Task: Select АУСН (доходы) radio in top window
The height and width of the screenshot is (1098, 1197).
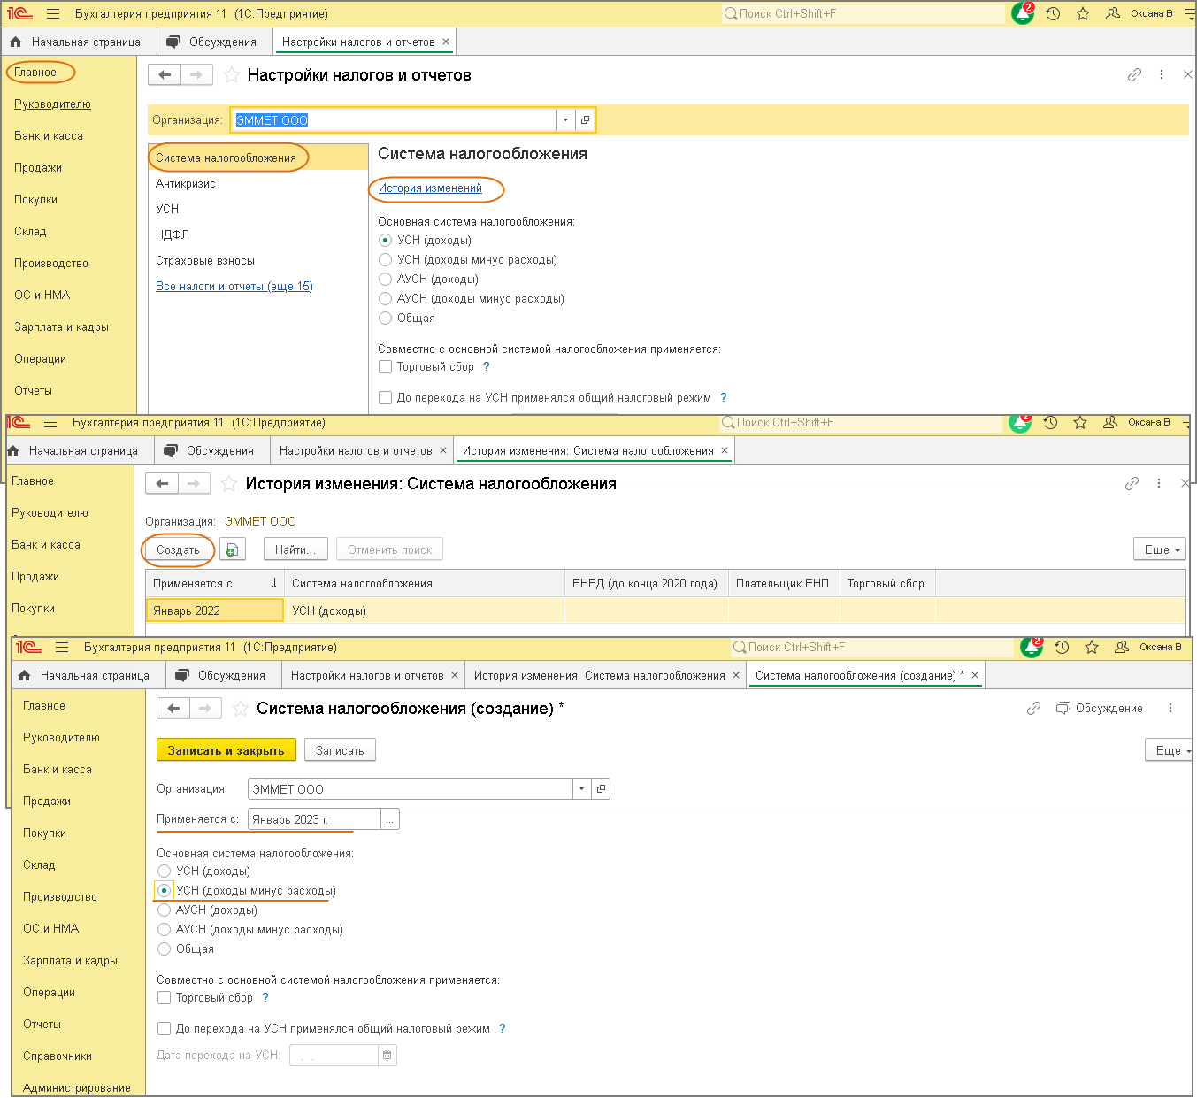Action: click(385, 279)
